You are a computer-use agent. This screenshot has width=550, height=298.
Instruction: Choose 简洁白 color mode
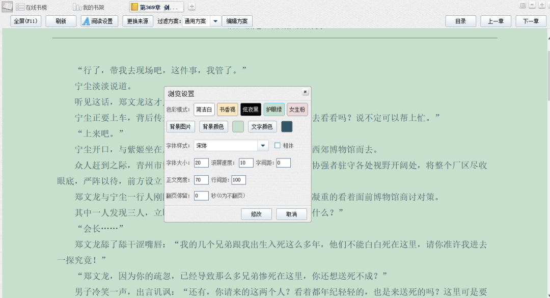click(204, 110)
